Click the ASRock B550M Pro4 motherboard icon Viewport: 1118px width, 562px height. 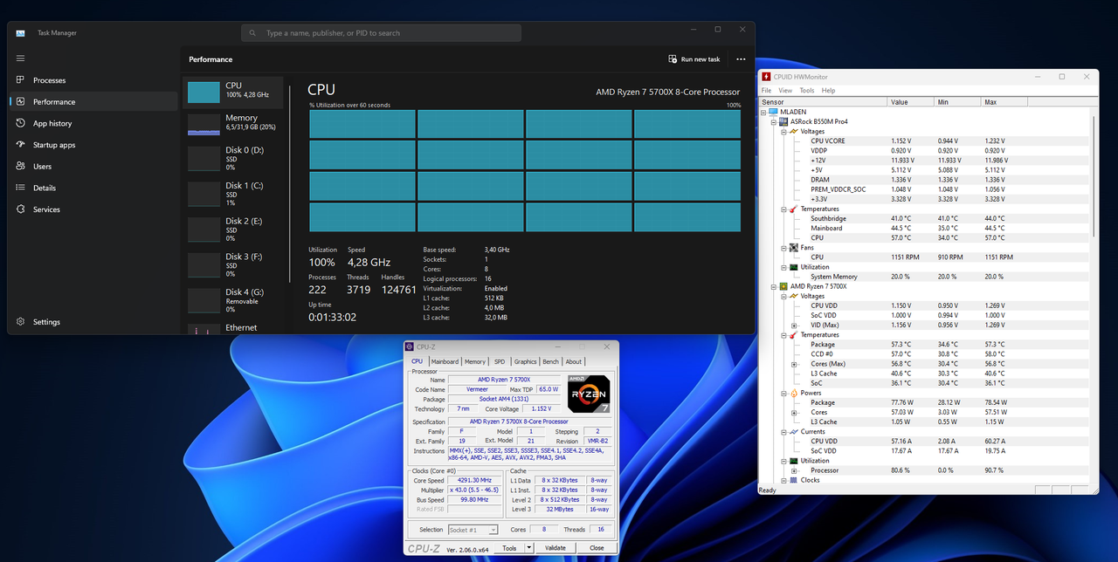click(x=783, y=121)
